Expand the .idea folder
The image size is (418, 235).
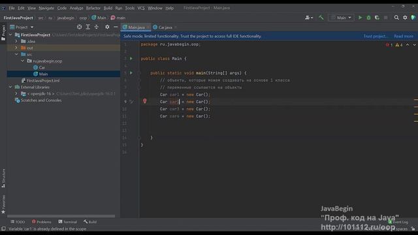click(x=16, y=41)
